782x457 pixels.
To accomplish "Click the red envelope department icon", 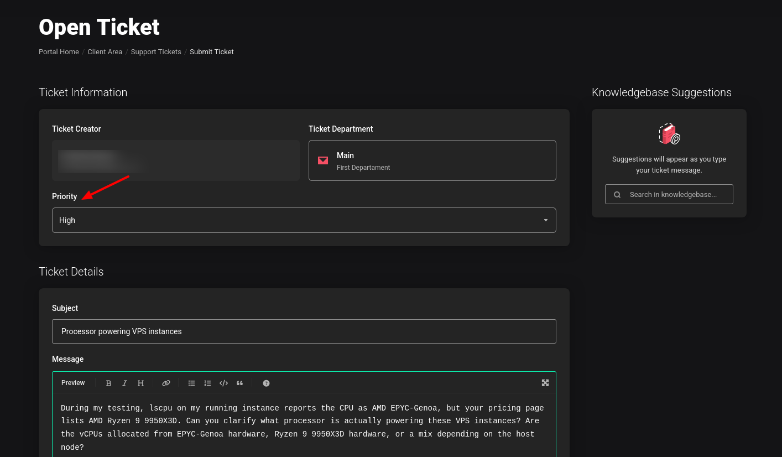I will tap(323, 160).
